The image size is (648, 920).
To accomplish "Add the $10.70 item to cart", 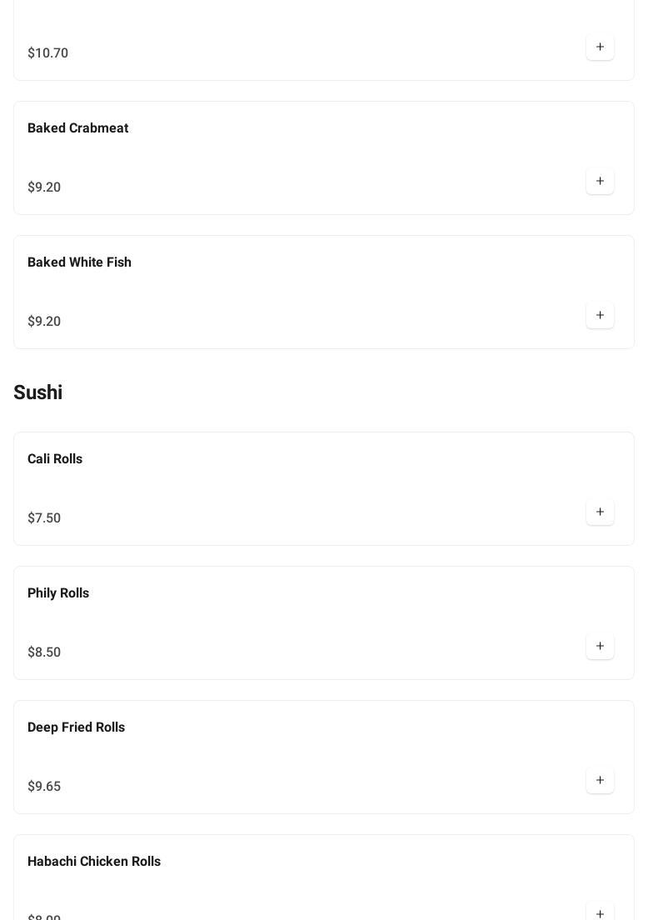I will click(x=600, y=47).
